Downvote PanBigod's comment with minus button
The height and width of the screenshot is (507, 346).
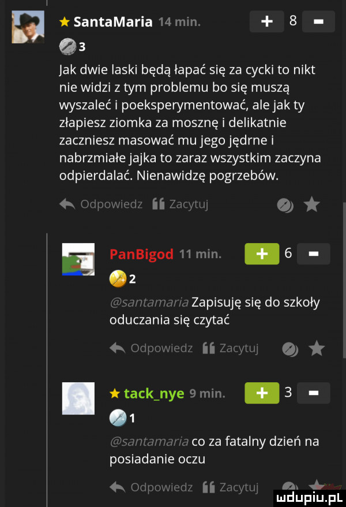pyautogui.click(x=313, y=254)
